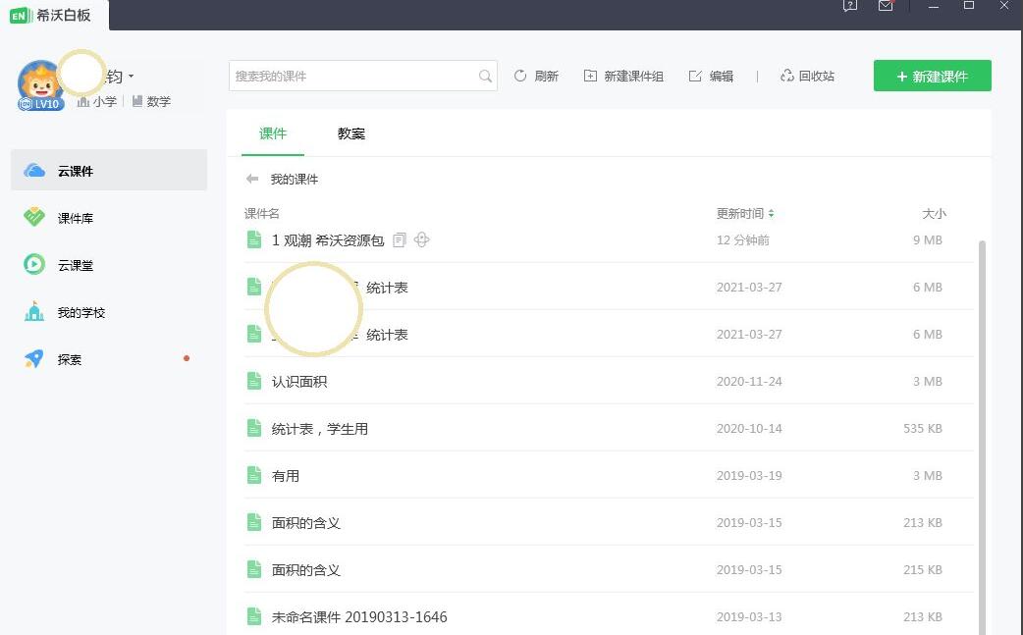Click the lesson plan icon beside 观潮 希沃资源包
1023x635 pixels.
[400, 239]
